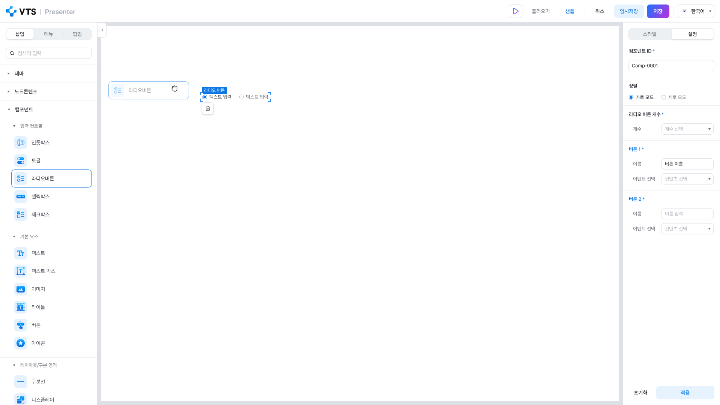Image resolution: width=720 pixels, height=405 pixels.
Task: Collapse the 입력 컨트롤 group
Action: (x=14, y=126)
